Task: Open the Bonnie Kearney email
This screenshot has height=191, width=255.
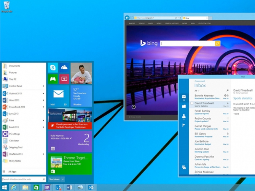Action: (x=210, y=97)
